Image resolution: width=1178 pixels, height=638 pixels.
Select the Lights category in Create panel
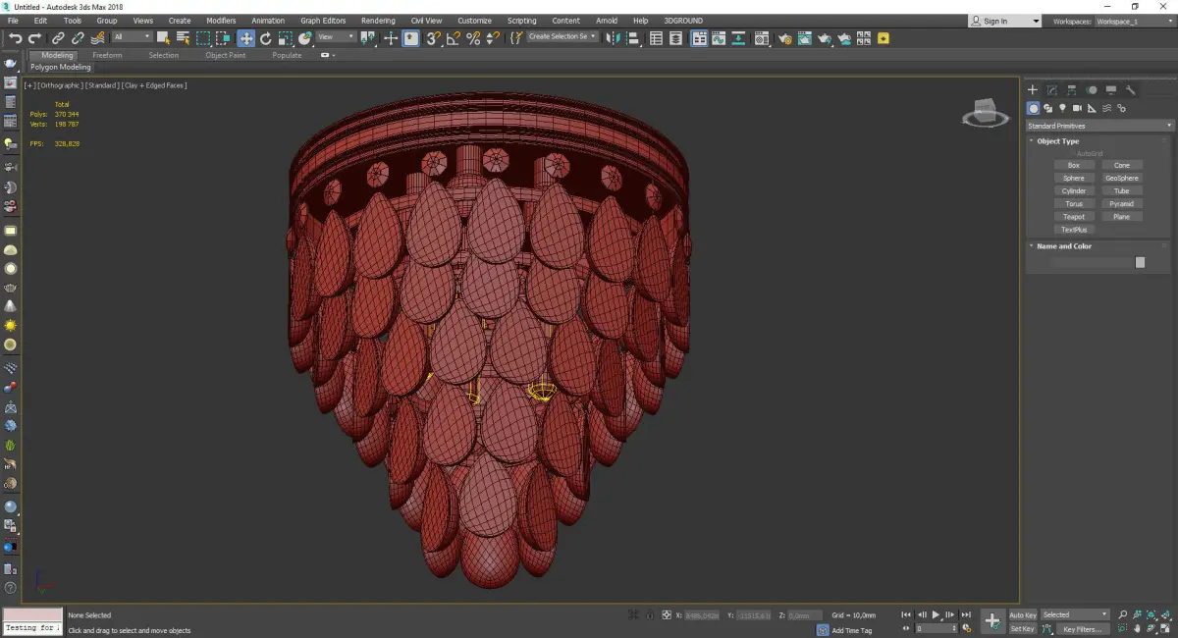pyautogui.click(x=1062, y=108)
